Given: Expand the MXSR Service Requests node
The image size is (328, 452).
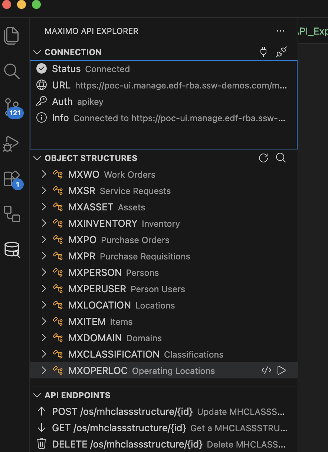Looking at the screenshot, I should (x=44, y=191).
